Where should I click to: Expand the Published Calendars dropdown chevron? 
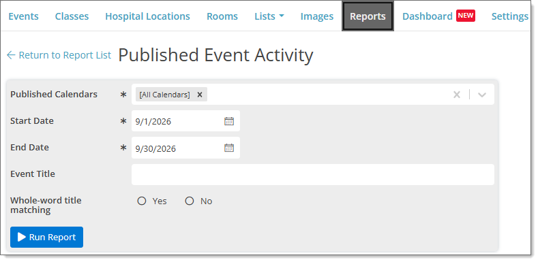[482, 95]
